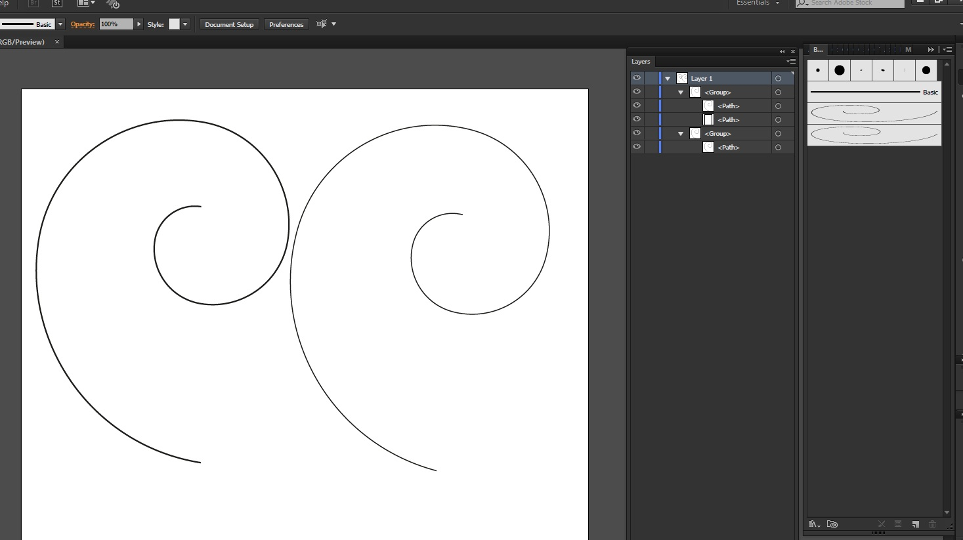Collapse the Layer 1 disclosure triangle

(668, 79)
